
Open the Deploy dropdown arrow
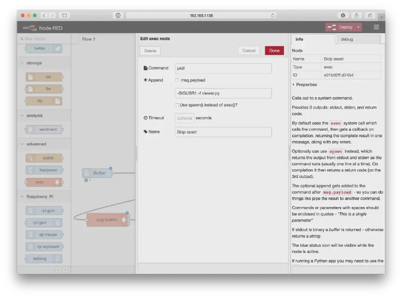coord(358,27)
